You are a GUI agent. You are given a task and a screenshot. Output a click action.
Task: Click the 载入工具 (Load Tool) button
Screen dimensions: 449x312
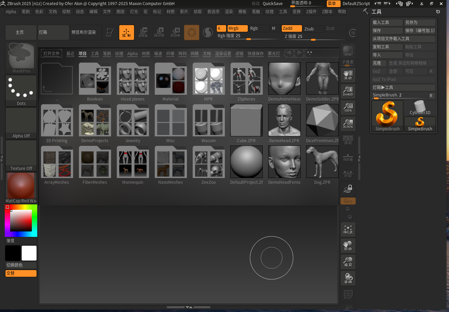pos(387,22)
